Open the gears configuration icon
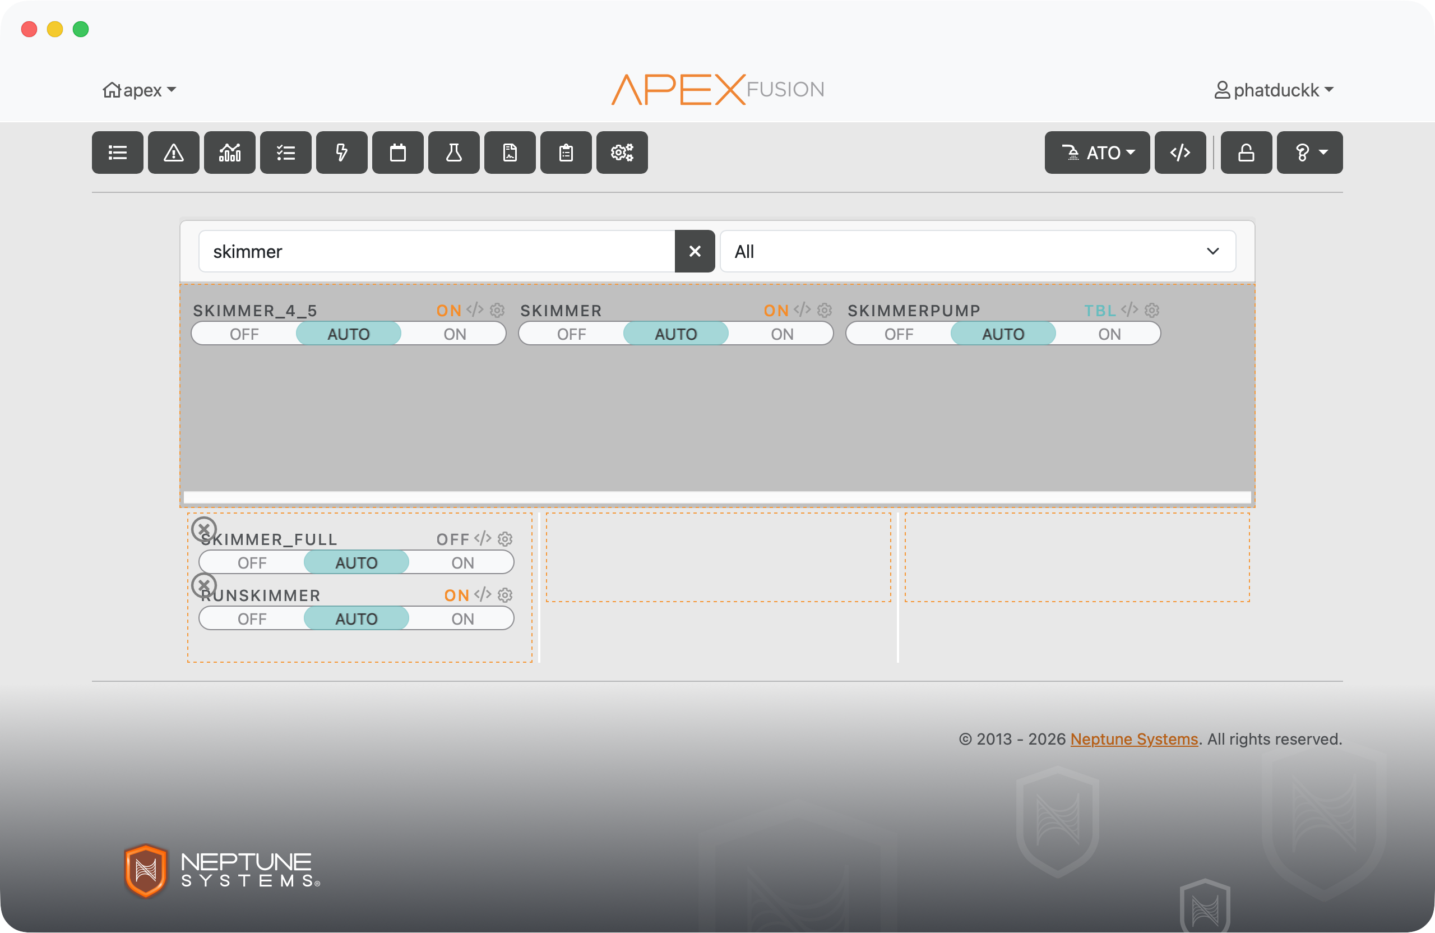Screen dimensions: 1435x933 pyautogui.click(x=622, y=153)
